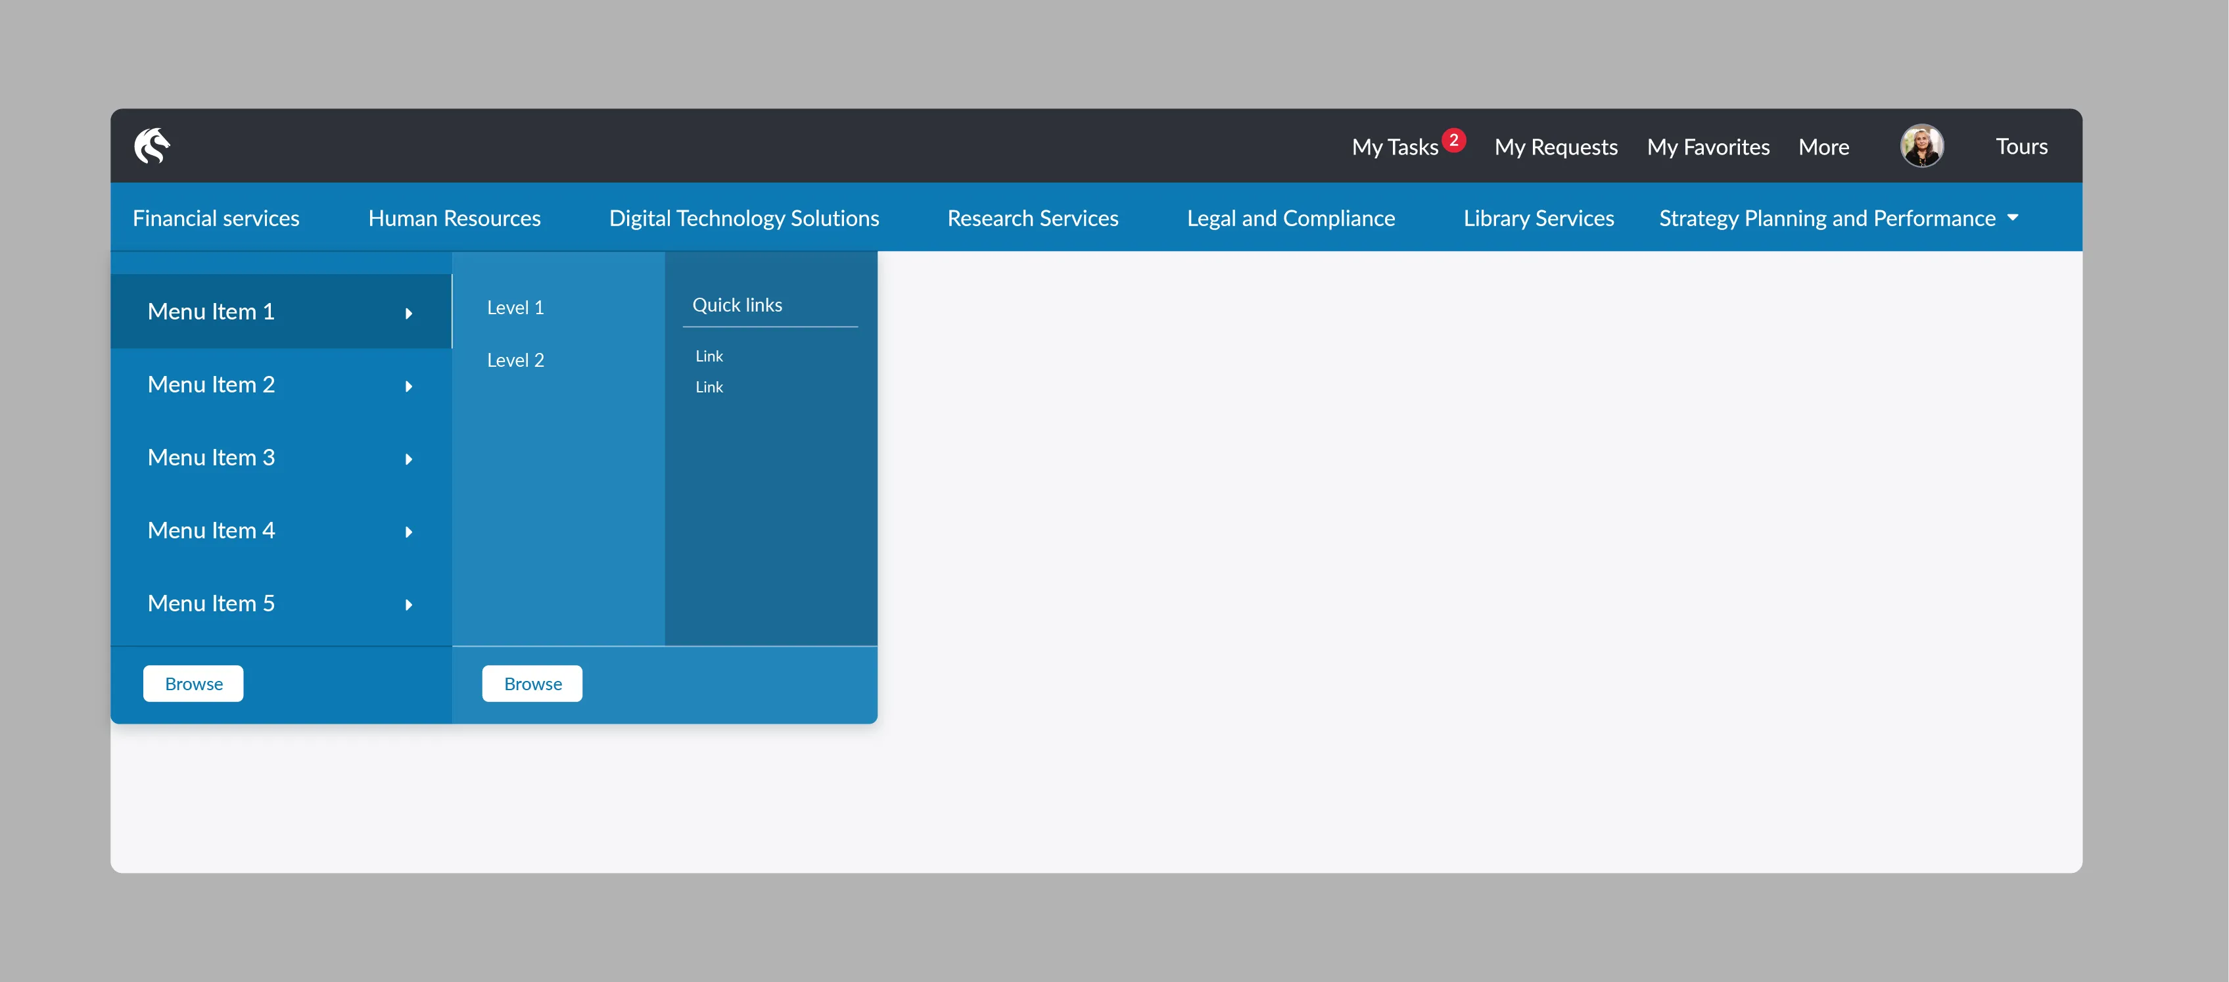
Task: Select Level 2 submenu entry
Action: point(516,360)
